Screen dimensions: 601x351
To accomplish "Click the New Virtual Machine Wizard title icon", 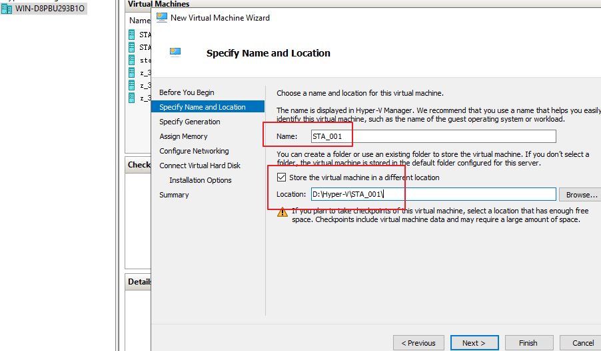I will pos(161,17).
